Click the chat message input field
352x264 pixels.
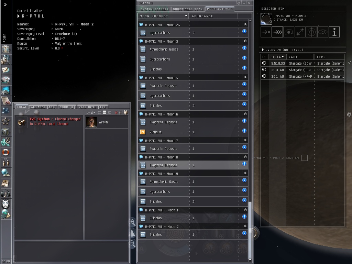[x=72, y=251]
